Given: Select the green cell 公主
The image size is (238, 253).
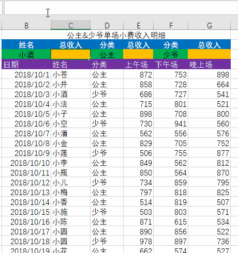Looking at the screenshot, I should 107,54.
